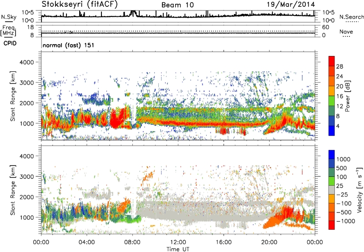Click the Stokkseyri (fitACF) title
Screen dimensions: 364x252
tap(80, 5)
